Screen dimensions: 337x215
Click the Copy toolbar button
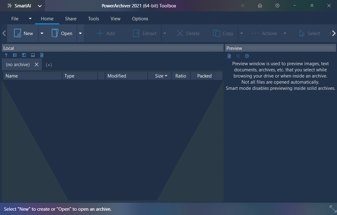pyautogui.click(x=223, y=33)
